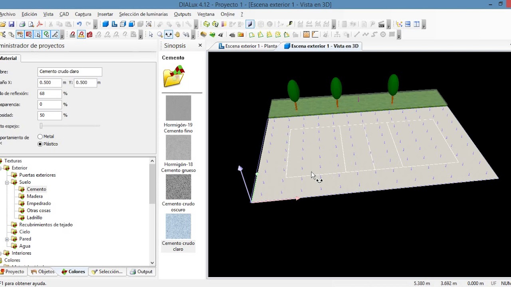Toggle the snap-to-grid magnet icon
The height and width of the screenshot is (287, 511).
click(x=72, y=35)
